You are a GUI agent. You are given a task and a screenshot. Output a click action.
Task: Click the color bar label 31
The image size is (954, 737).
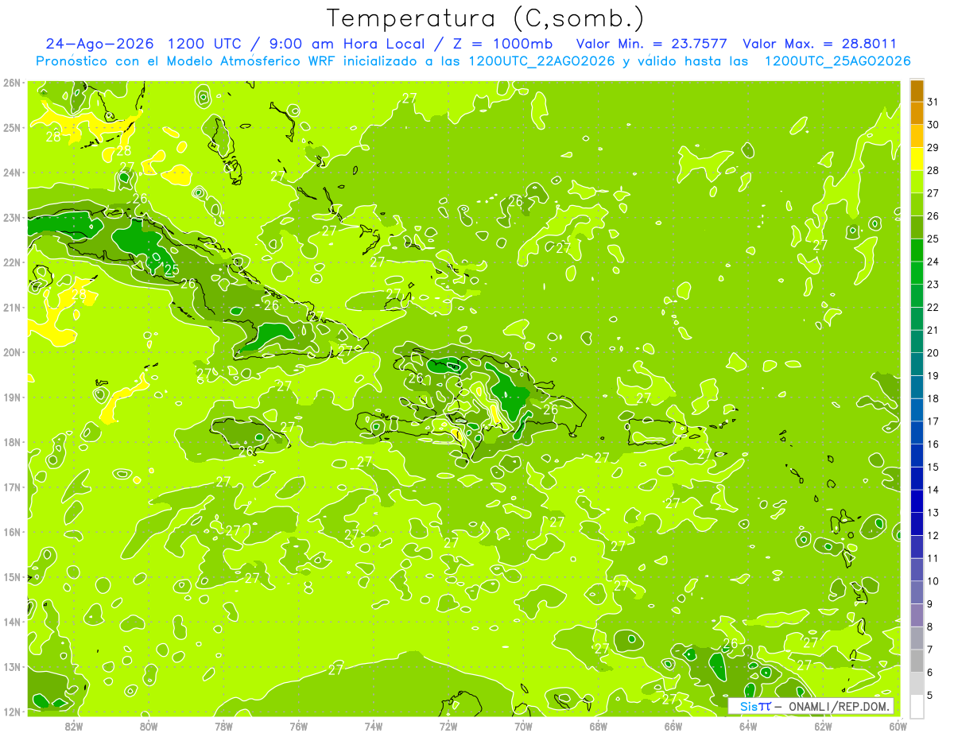point(933,102)
